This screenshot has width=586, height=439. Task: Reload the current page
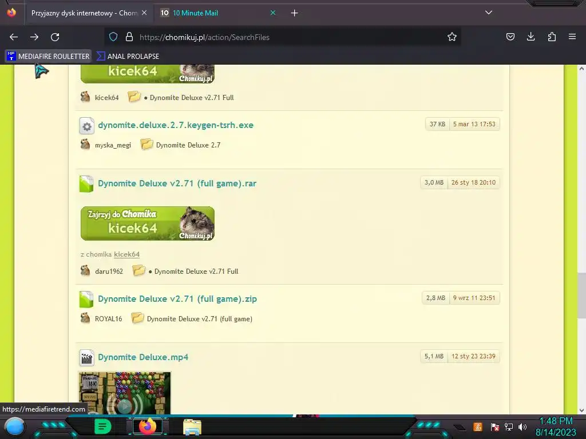(x=56, y=37)
